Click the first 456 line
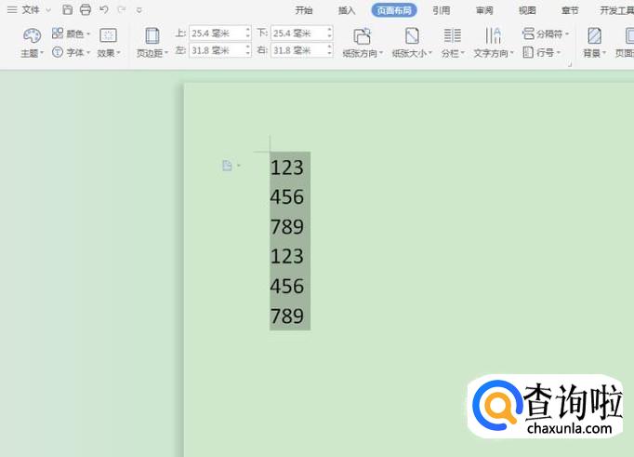Viewport: 634px width, 457px height. [286, 197]
